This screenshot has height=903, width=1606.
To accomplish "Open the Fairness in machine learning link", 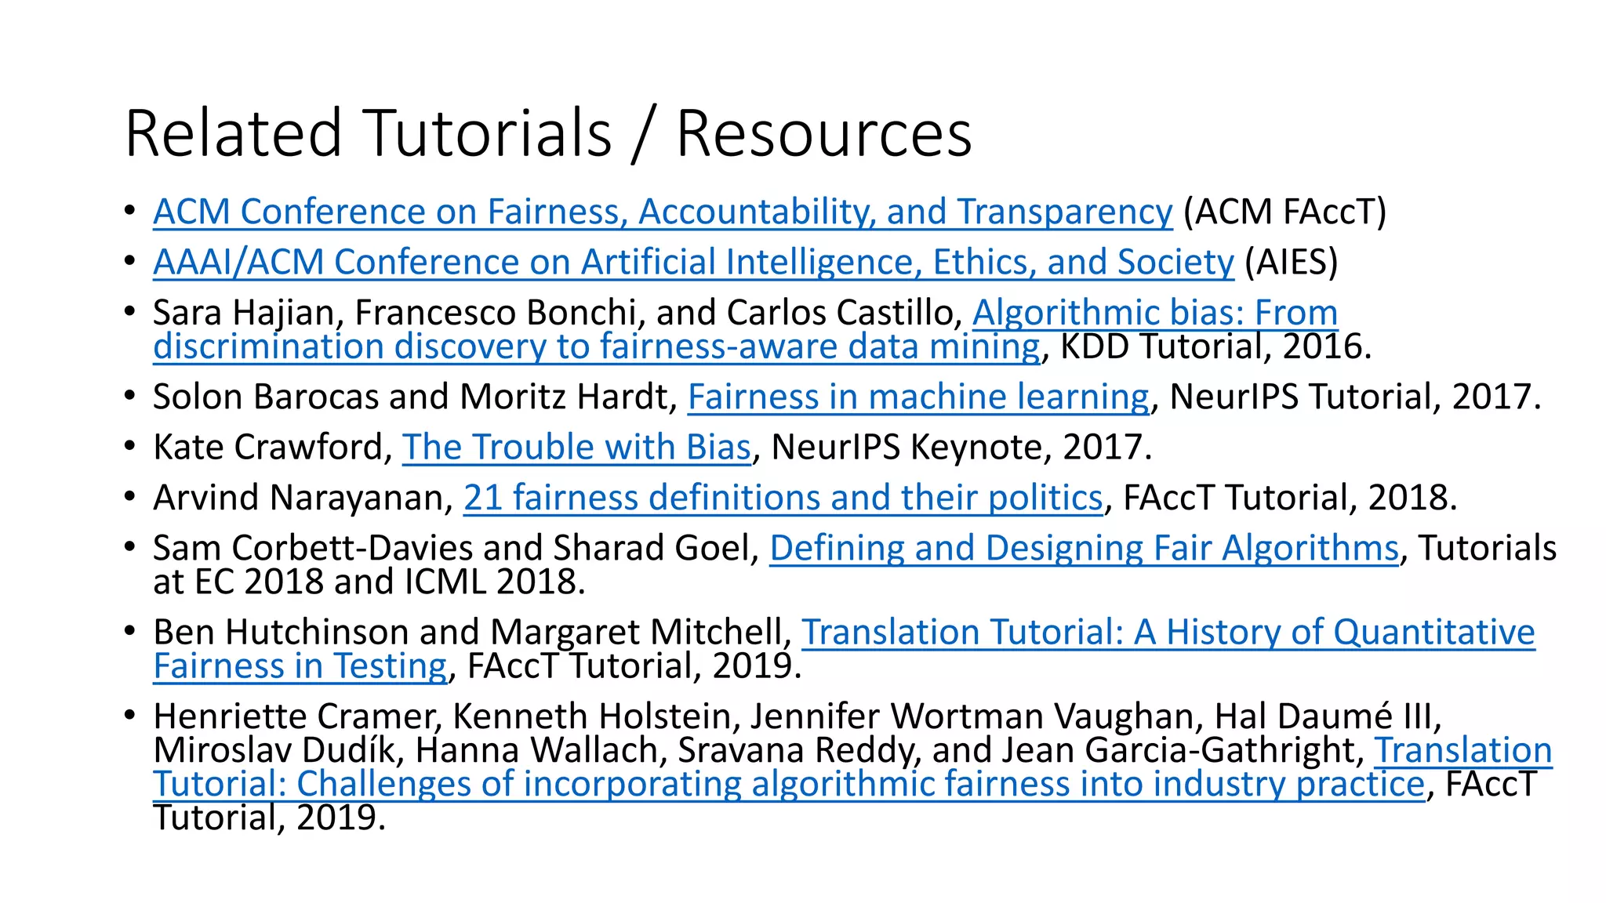I will click(x=918, y=397).
